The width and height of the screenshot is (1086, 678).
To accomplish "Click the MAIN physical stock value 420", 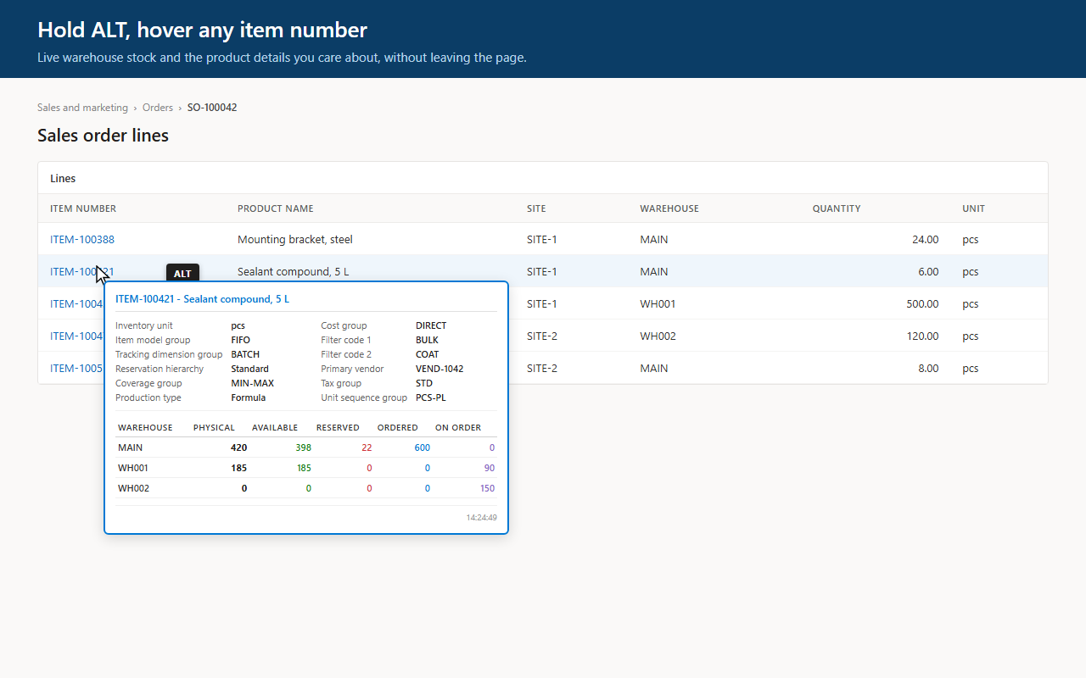I will tap(239, 447).
